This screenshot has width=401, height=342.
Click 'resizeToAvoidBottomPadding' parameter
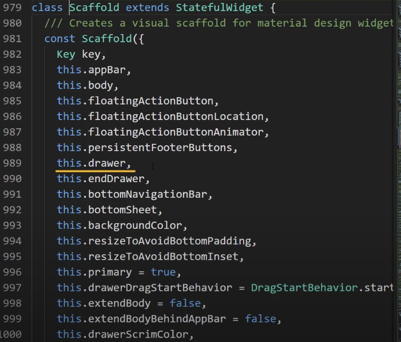coord(169,241)
